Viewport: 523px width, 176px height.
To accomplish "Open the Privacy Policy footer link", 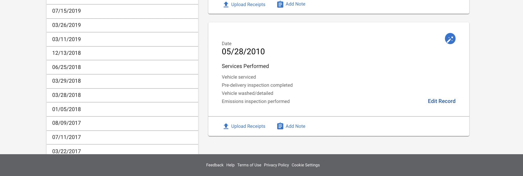I will pos(276,165).
